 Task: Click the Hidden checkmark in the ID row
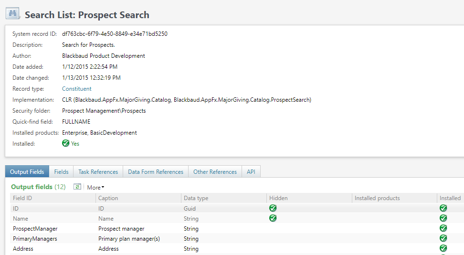(x=273, y=208)
